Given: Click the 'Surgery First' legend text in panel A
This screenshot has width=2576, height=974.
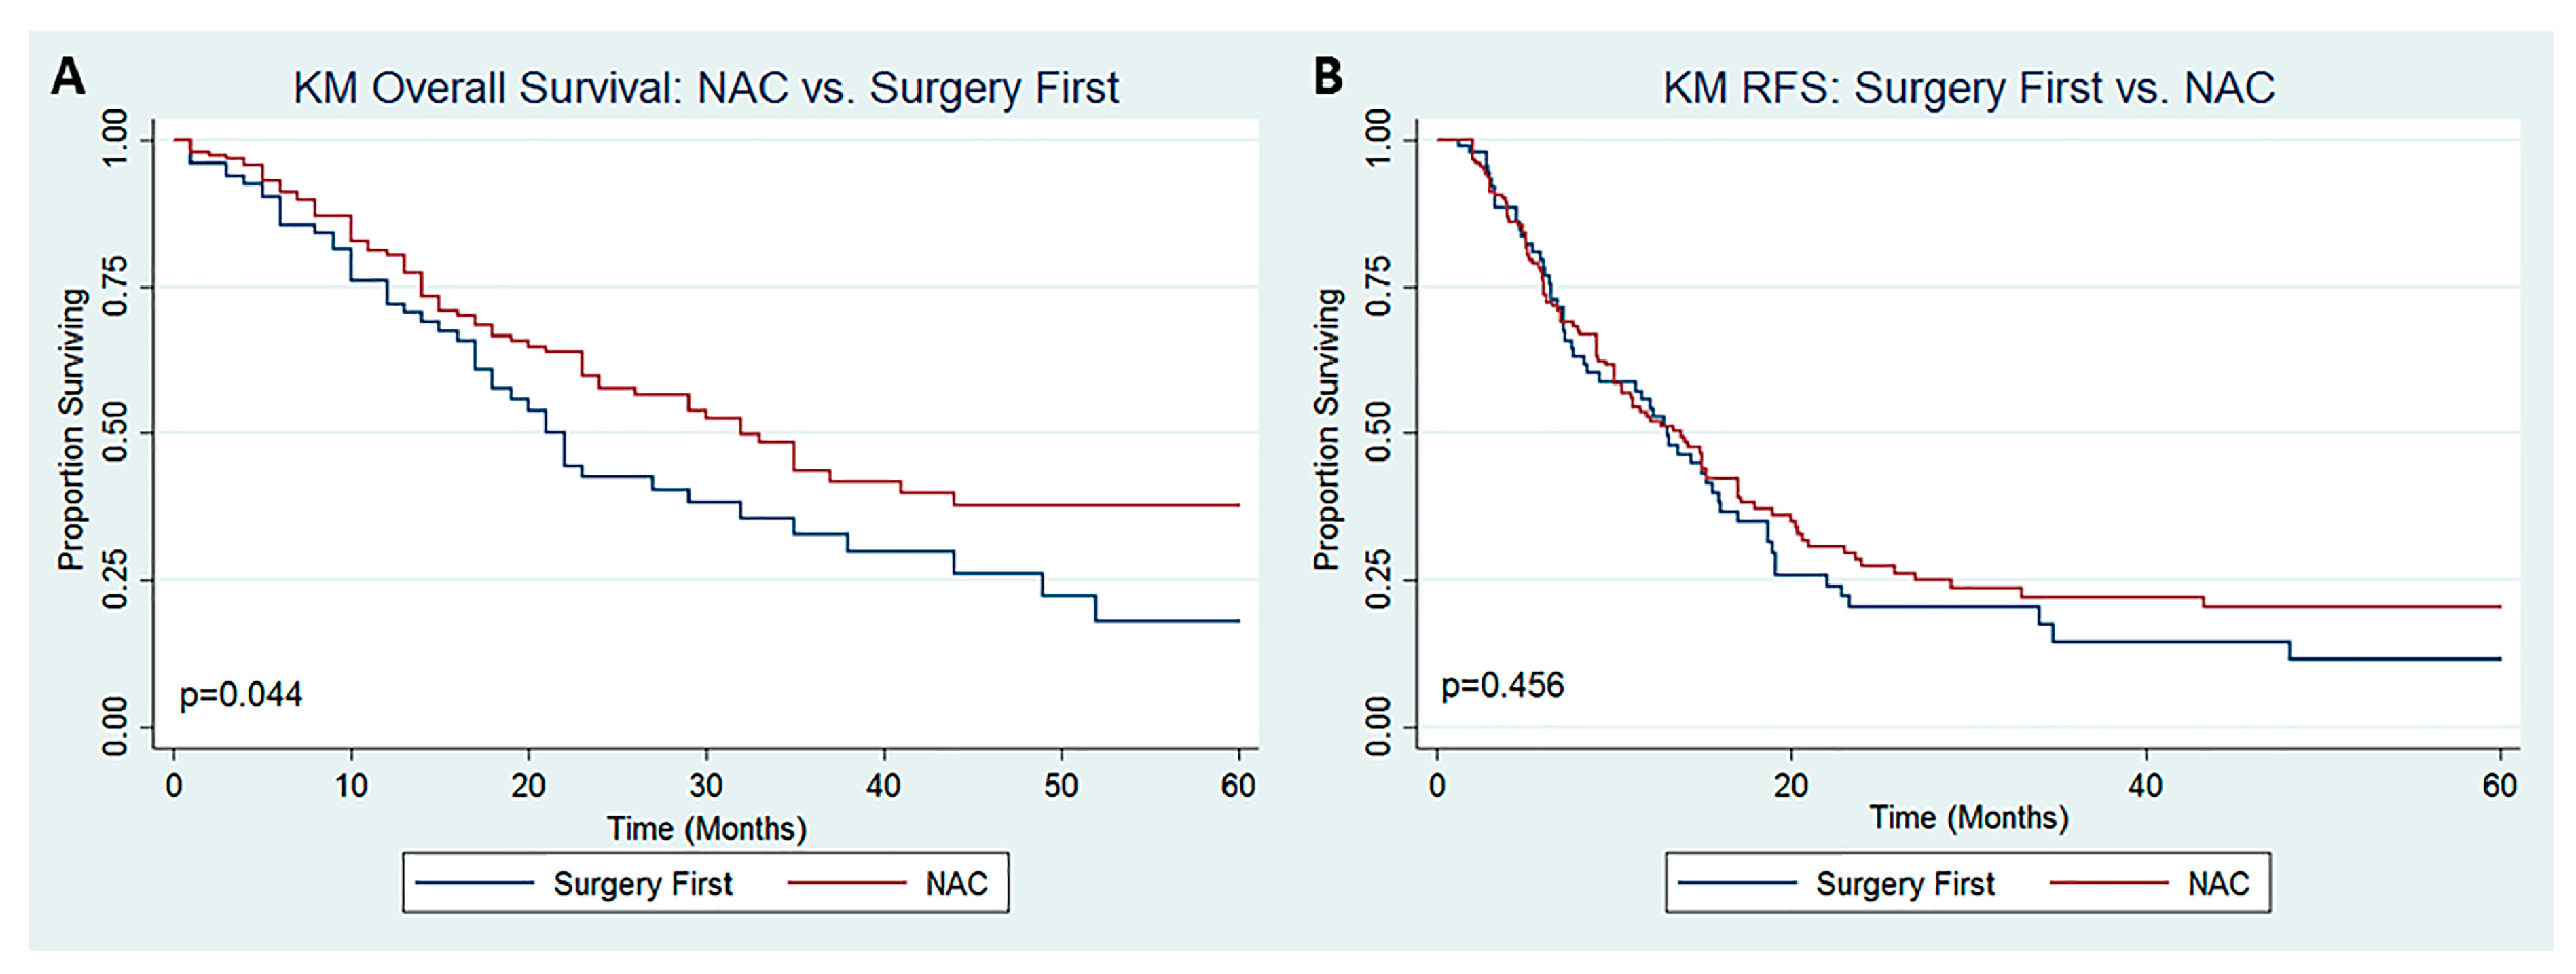Looking at the screenshot, I should [x=643, y=884].
